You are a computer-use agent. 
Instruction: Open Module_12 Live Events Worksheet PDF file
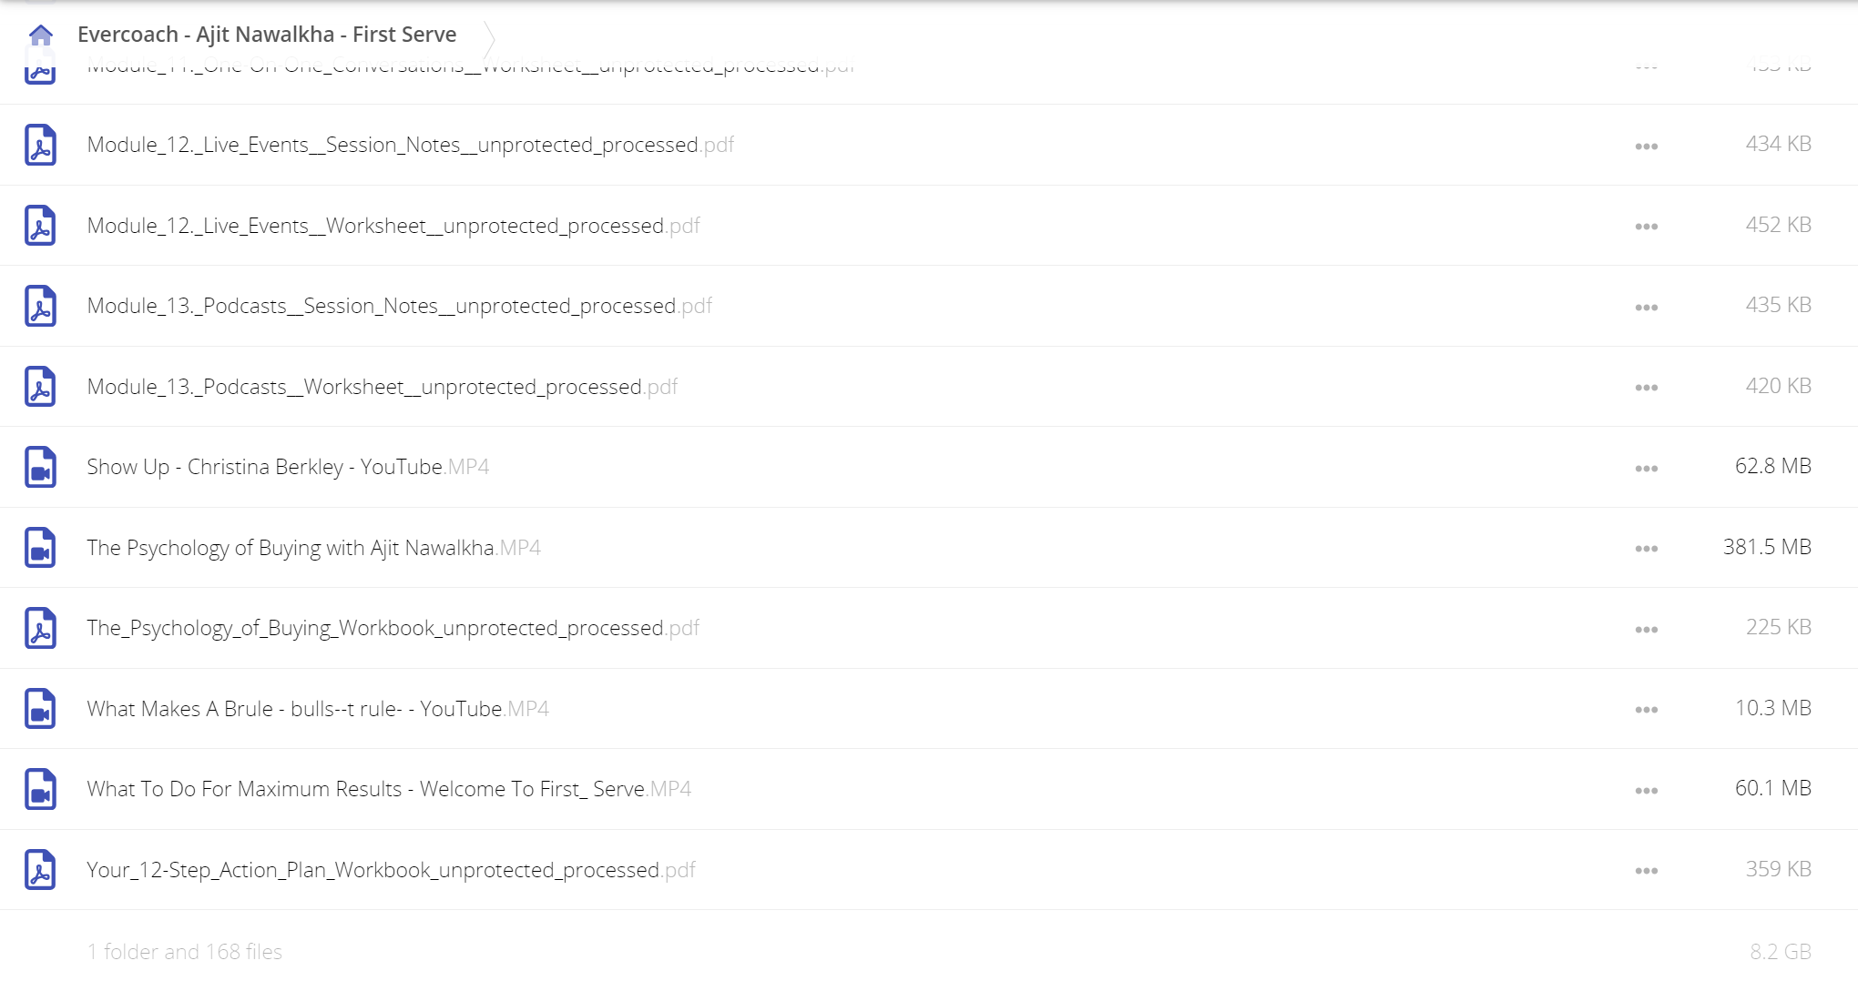pos(393,226)
